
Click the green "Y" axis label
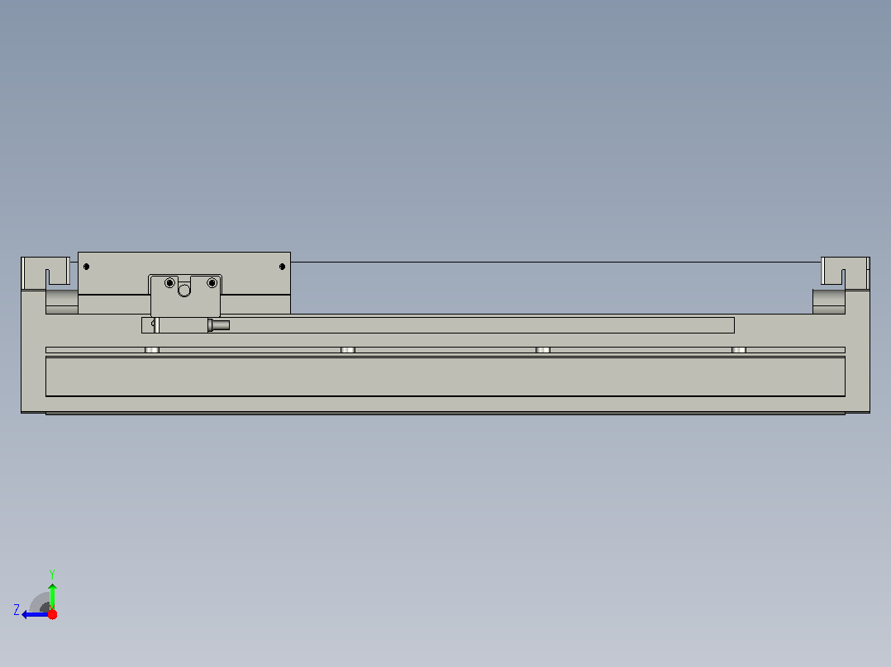point(52,574)
